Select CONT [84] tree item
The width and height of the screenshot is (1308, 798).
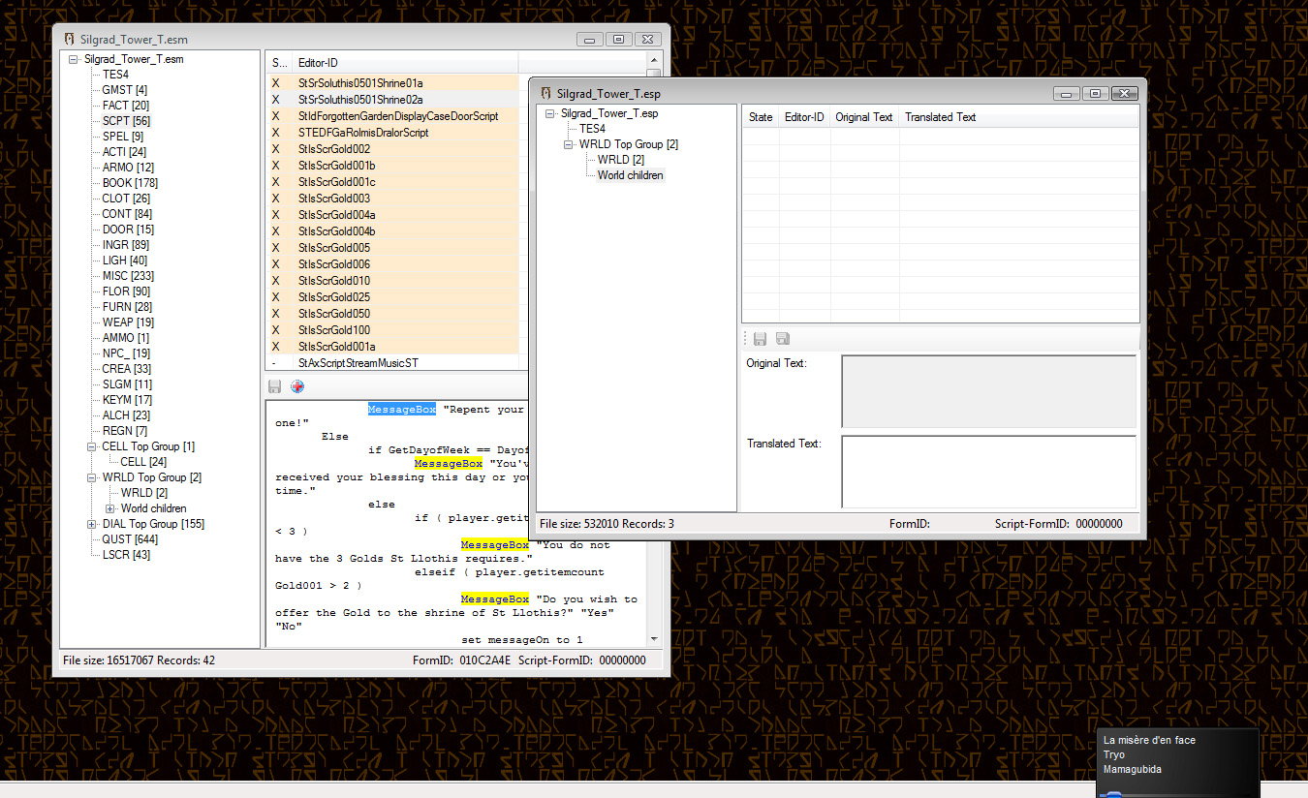coord(127,214)
